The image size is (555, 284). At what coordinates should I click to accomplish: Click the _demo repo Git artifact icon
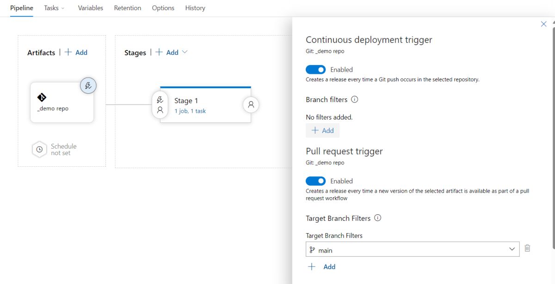pyautogui.click(x=42, y=97)
